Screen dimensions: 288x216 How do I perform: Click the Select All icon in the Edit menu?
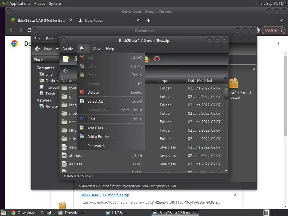[x=82, y=101]
